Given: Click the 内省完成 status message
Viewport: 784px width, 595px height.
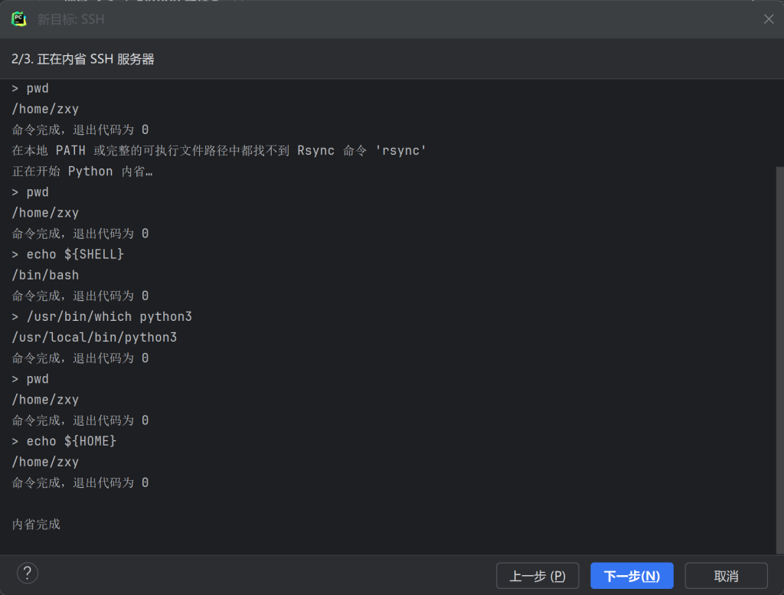Looking at the screenshot, I should tap(36, 525).
